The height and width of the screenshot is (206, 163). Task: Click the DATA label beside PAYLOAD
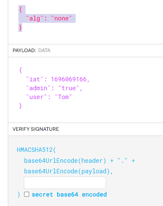[44, 50]
